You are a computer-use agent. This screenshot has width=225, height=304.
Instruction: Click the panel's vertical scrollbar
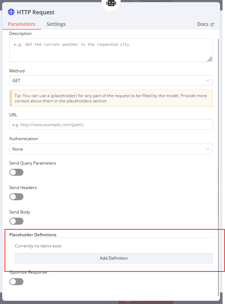tap(219, 167)
